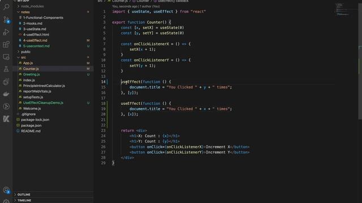Click line number 14 in gutter
Screen dimensions: 362x203
point(103,82)
